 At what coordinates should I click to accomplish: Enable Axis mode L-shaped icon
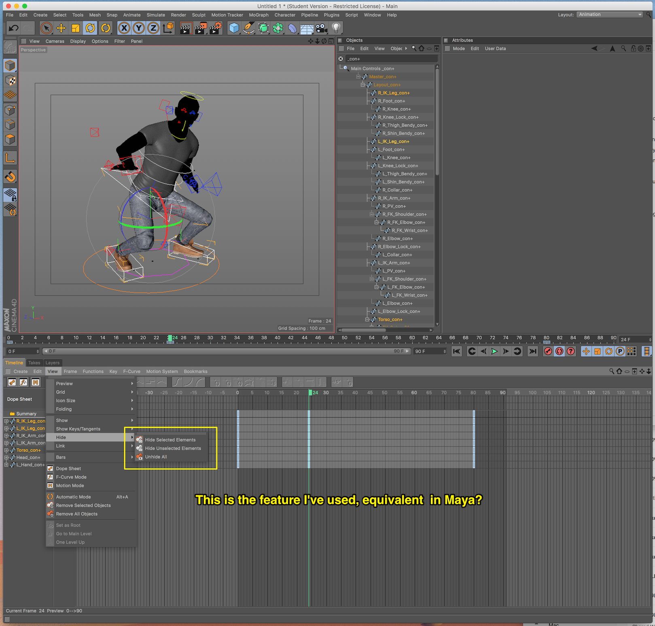point(10,158)
